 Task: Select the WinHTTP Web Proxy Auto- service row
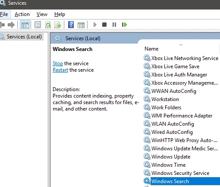point(184,140)
